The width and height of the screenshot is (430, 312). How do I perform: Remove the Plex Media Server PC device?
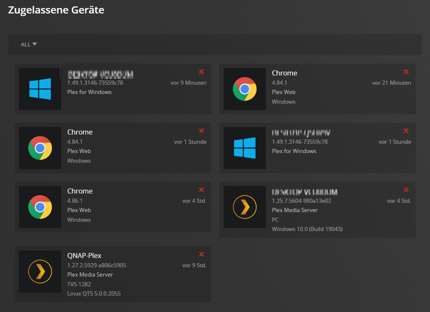pyautogui.click(x=406, y=190)
